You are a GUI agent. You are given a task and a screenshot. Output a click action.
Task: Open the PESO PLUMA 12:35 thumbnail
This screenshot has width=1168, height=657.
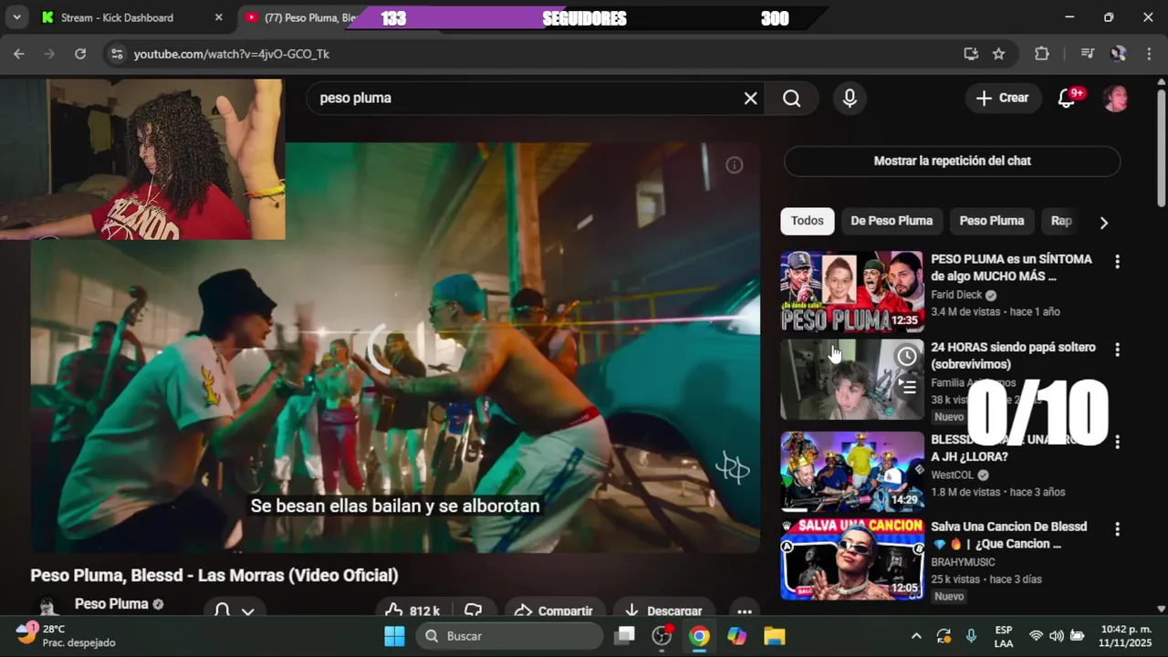click(x=852, y=292)
